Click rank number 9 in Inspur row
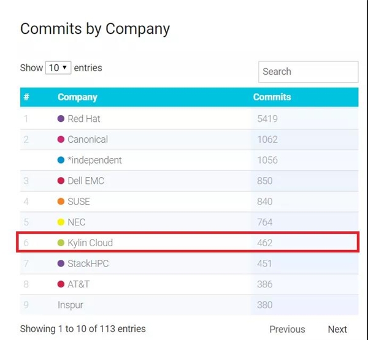The height and width of the screenshot is (340, 368). tap(26, 305)
